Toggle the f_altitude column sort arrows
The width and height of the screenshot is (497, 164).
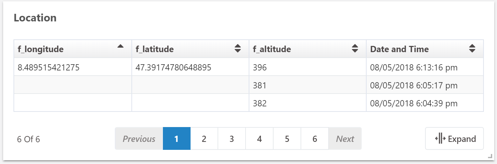tap(355, 49)
